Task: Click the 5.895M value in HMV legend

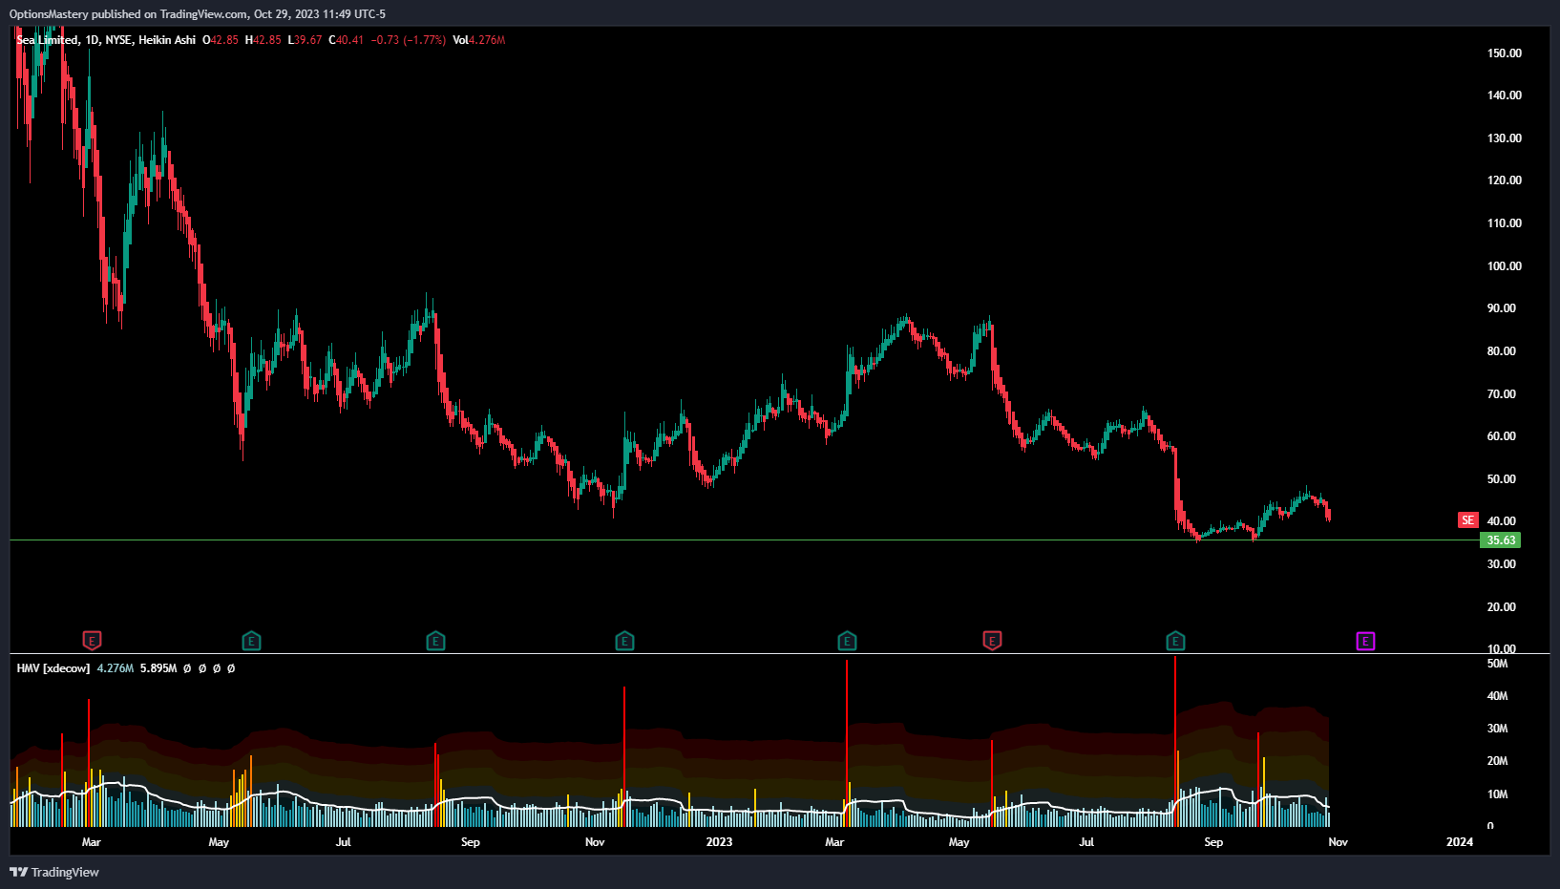Action: pos(158,668)
